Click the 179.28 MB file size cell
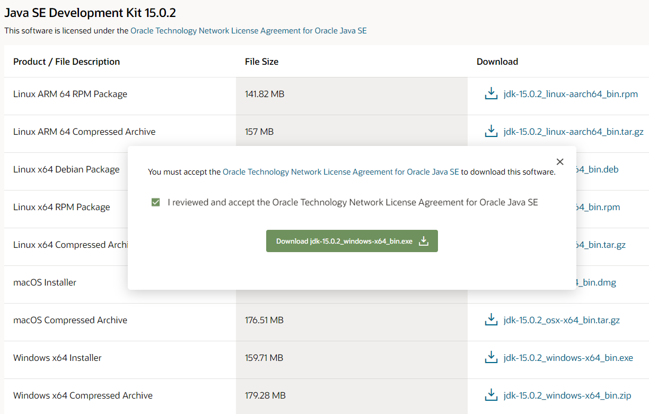649x414 pixels. (352, 395)
